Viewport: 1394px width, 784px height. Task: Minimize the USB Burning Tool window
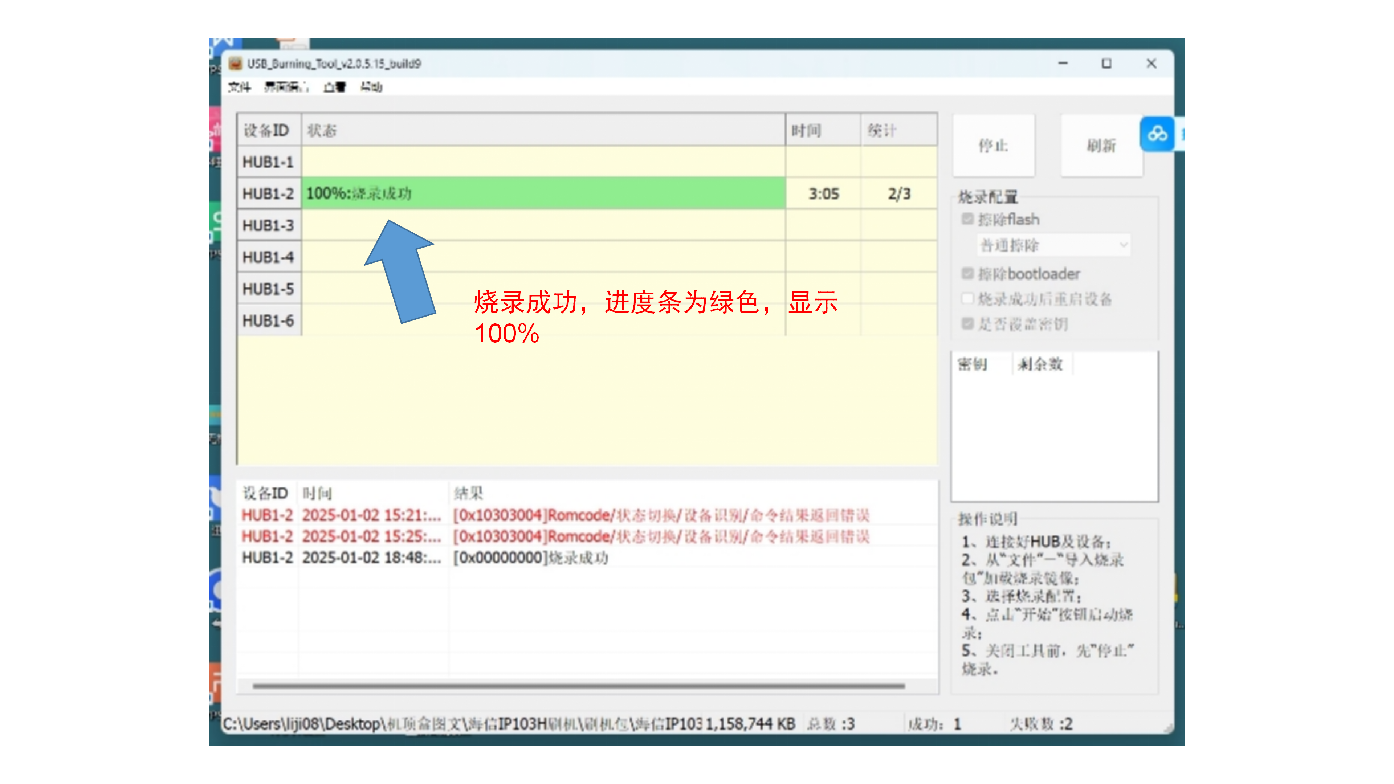[x=1063, y=64]
